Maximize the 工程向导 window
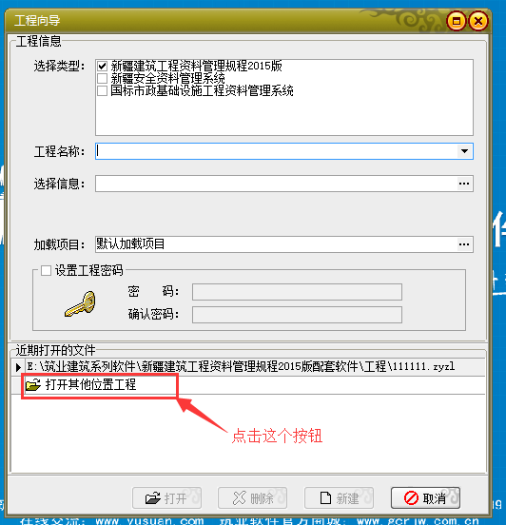 [x=457, y=22]
